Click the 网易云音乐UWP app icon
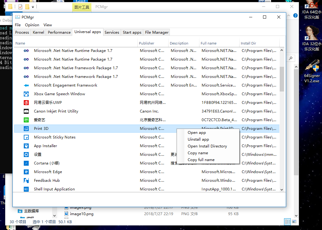The height and width of the screenshot is (230, 322). (x=26, y=103)
